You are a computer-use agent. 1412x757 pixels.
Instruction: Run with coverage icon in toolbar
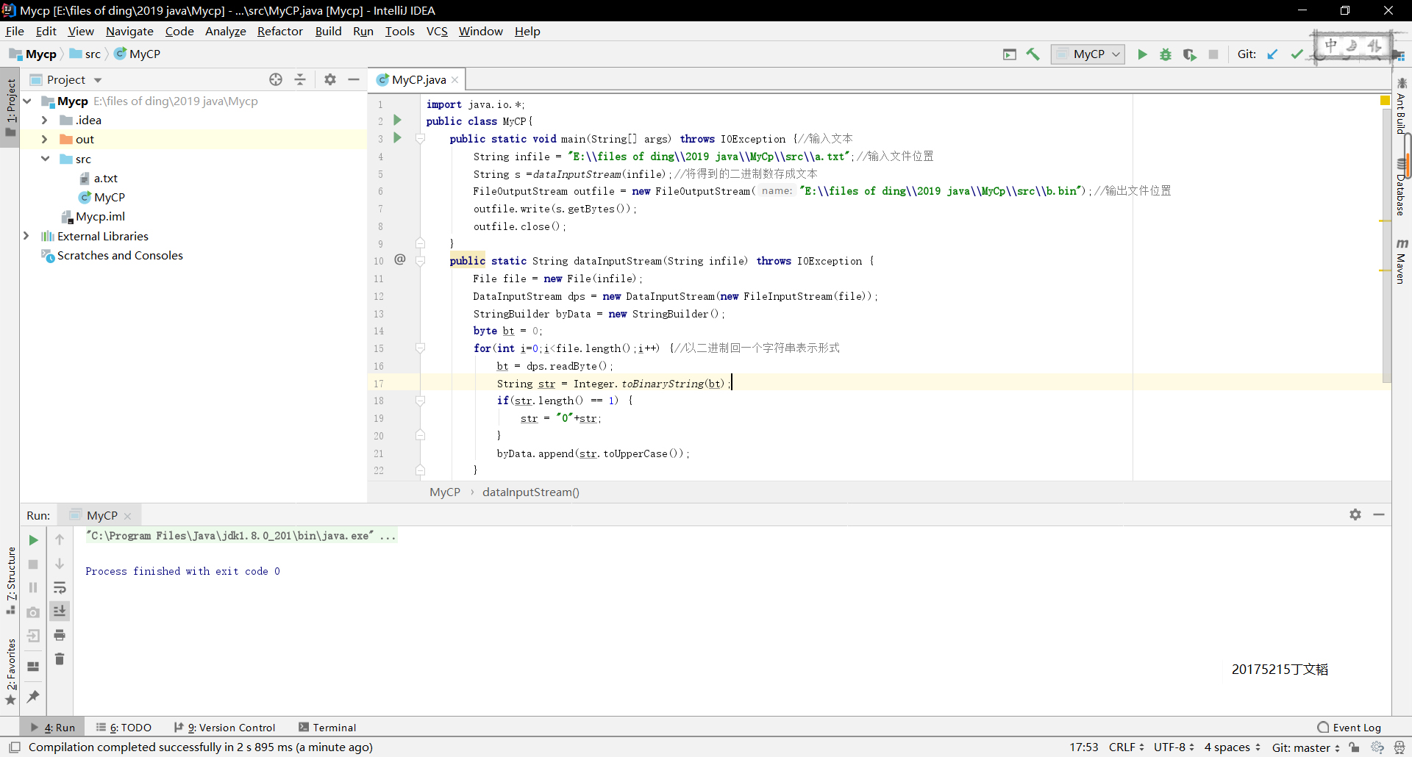(1189, 54)
